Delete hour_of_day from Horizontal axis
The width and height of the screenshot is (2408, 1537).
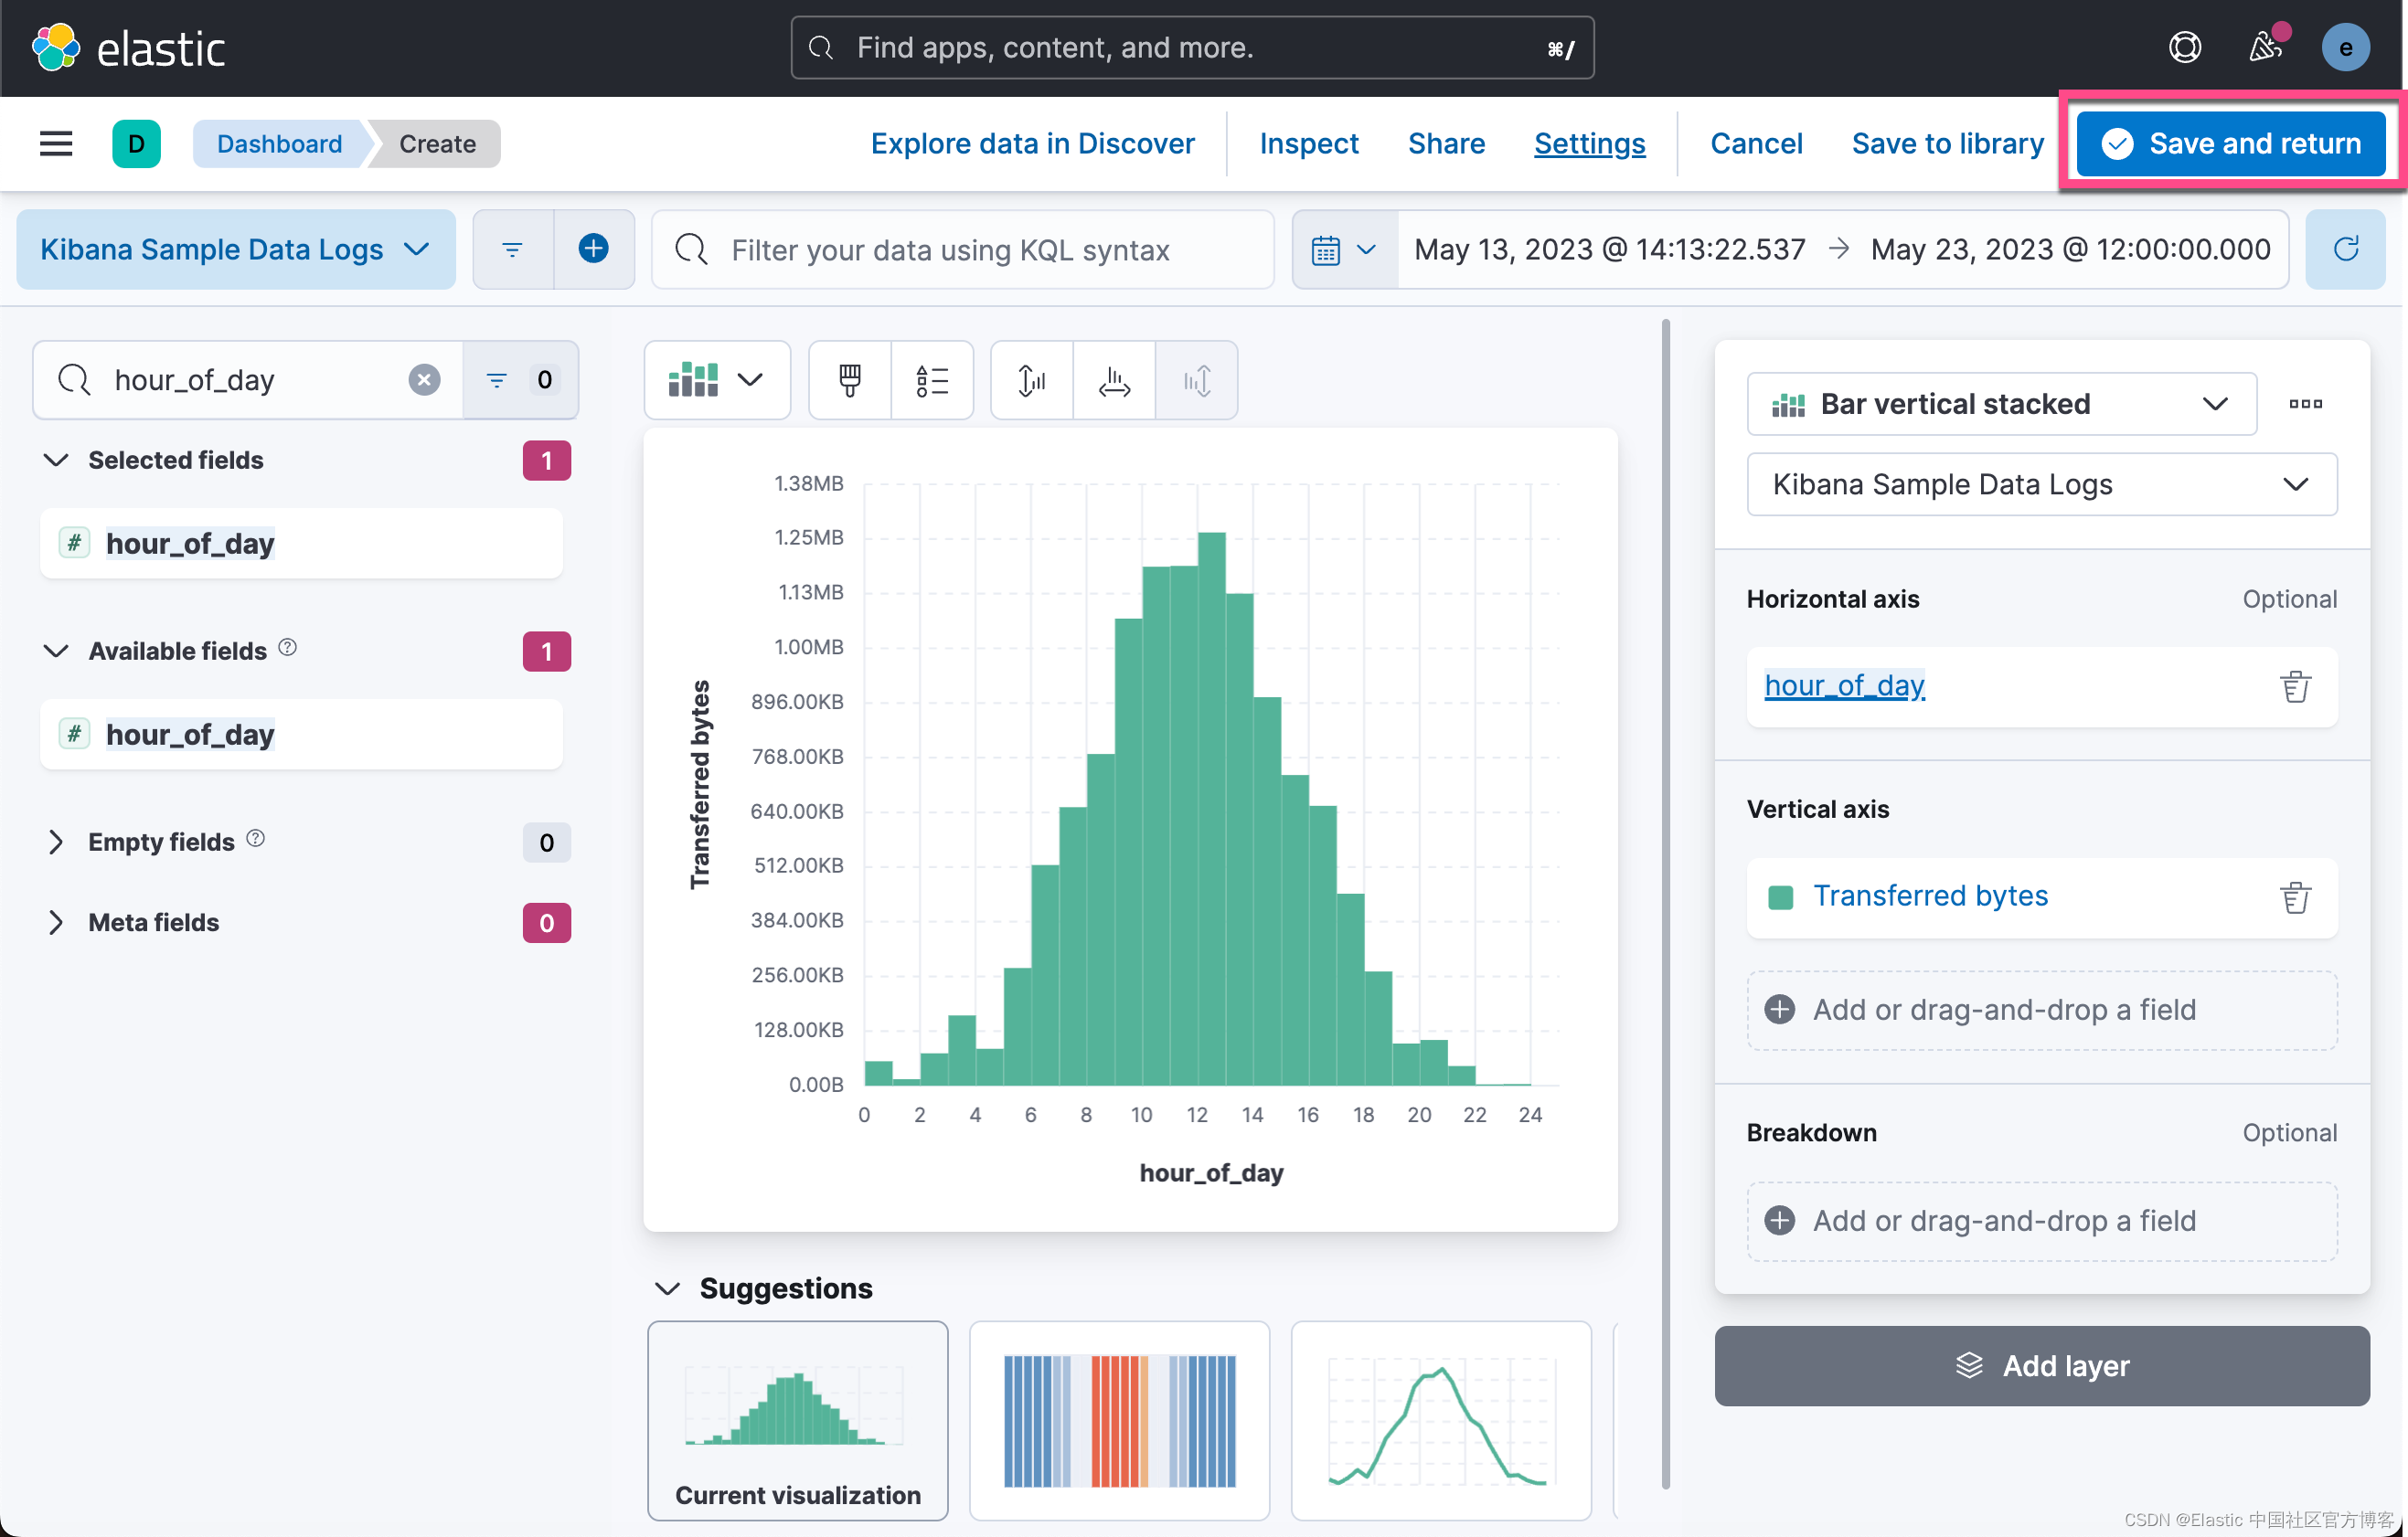(2295, 685)
